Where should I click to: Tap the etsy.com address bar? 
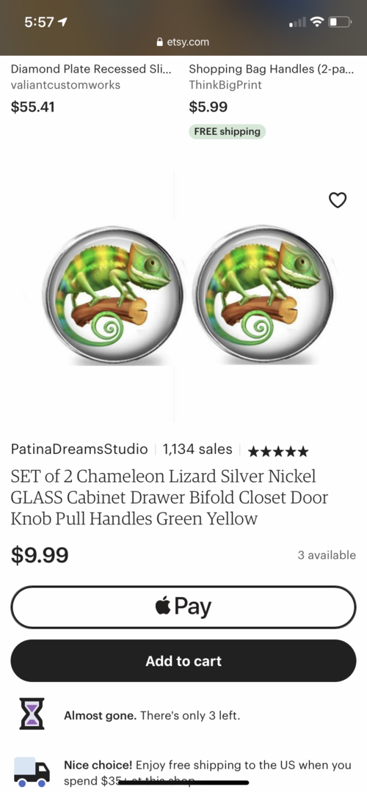(183, 42)
